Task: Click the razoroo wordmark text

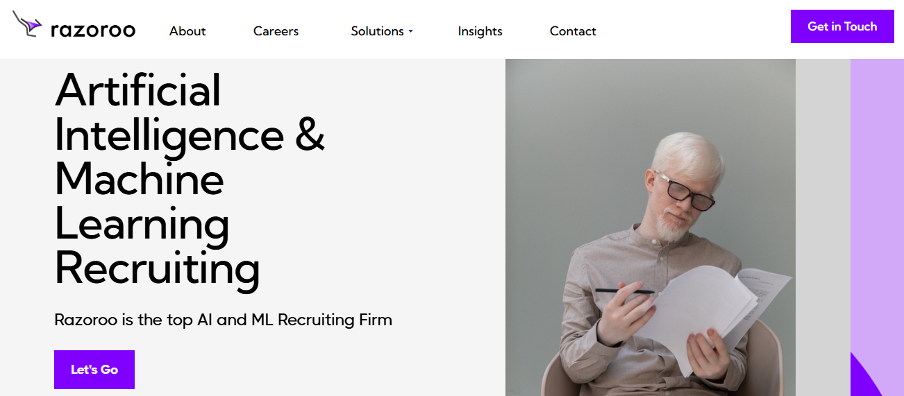Action: click(x=93, y=30)
